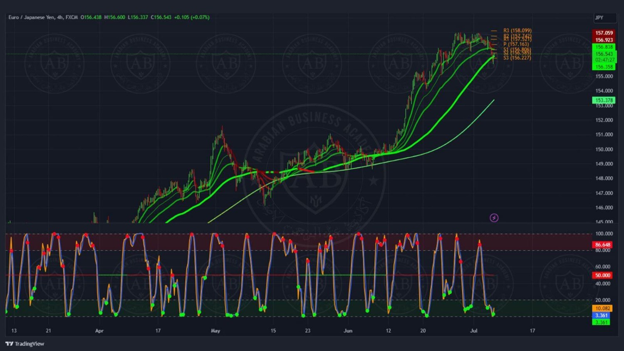Click the S3 (156.227) pivot label
This screenshot has width=624, height=351.
click(517, 58)
